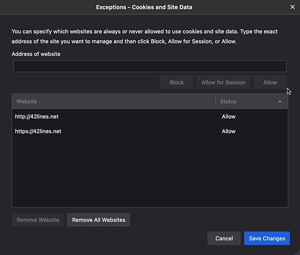Close the Exceptions dialog with the X

[292, 7]
